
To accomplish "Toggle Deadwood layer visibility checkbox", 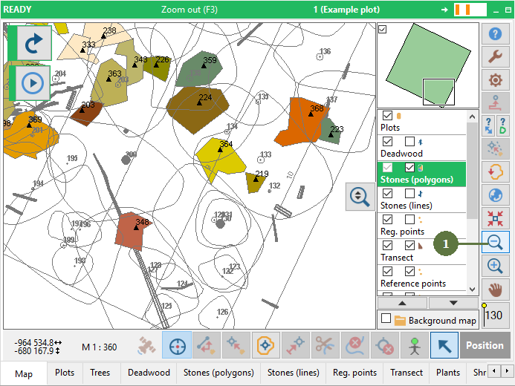I will click(387, 141).
